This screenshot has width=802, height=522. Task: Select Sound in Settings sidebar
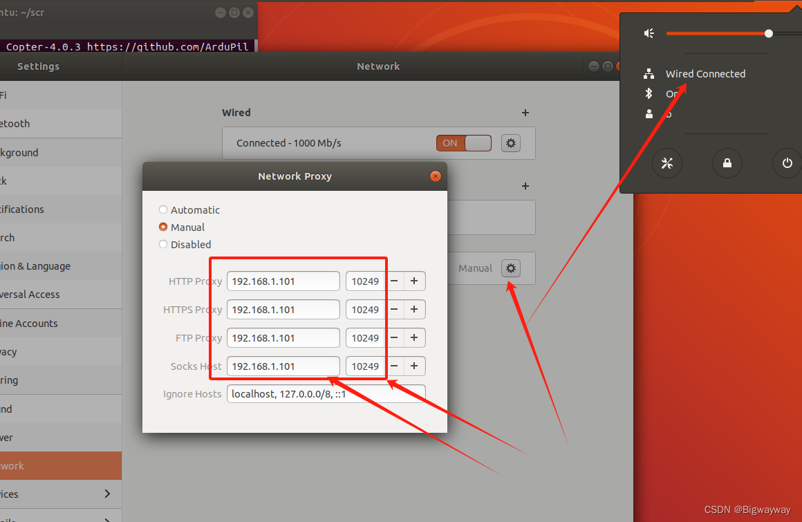pyautogui.click(x=60, y=409)
